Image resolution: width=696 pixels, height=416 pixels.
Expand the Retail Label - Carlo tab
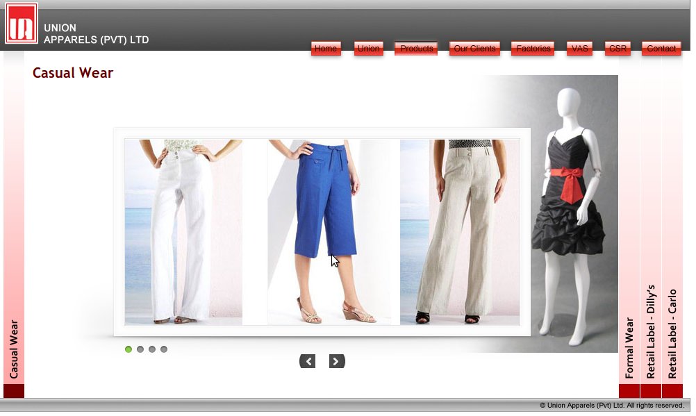[x=672, y=224]
